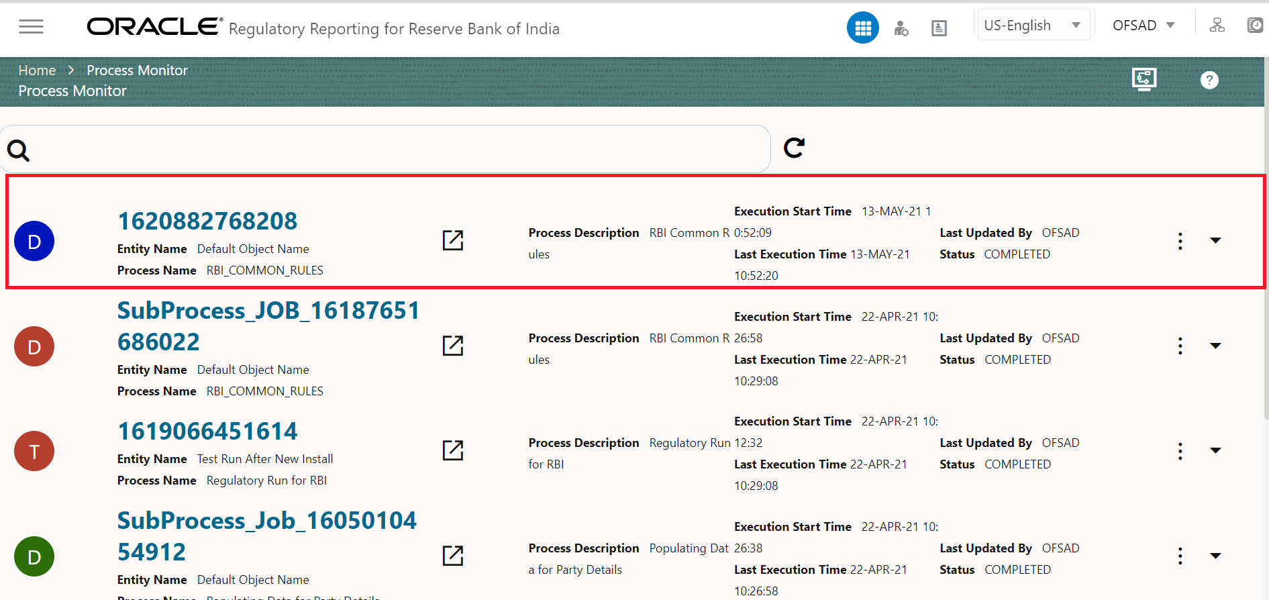Expand details arrow for 1619066451614
The image size is (1269, 600).
tap(1215, 450)
